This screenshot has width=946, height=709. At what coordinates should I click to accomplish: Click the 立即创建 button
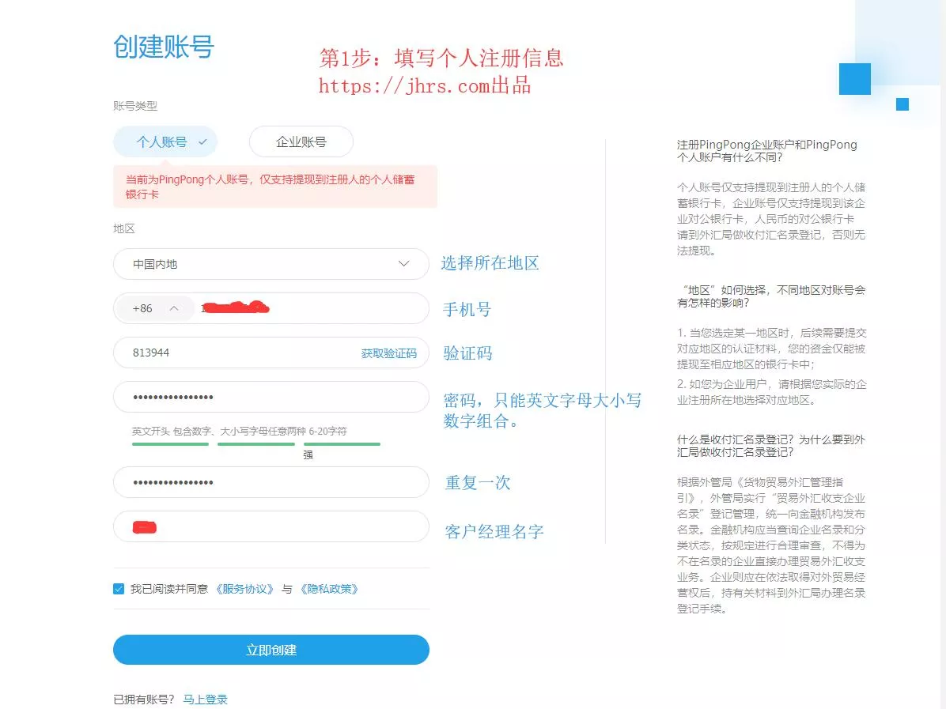click(271, 650)
